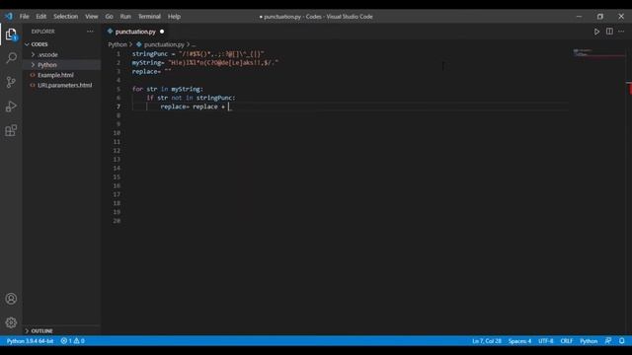The image size is (632, 355).
Task: Click the Python breadcrumb segment
Action: tap(118, 44)
